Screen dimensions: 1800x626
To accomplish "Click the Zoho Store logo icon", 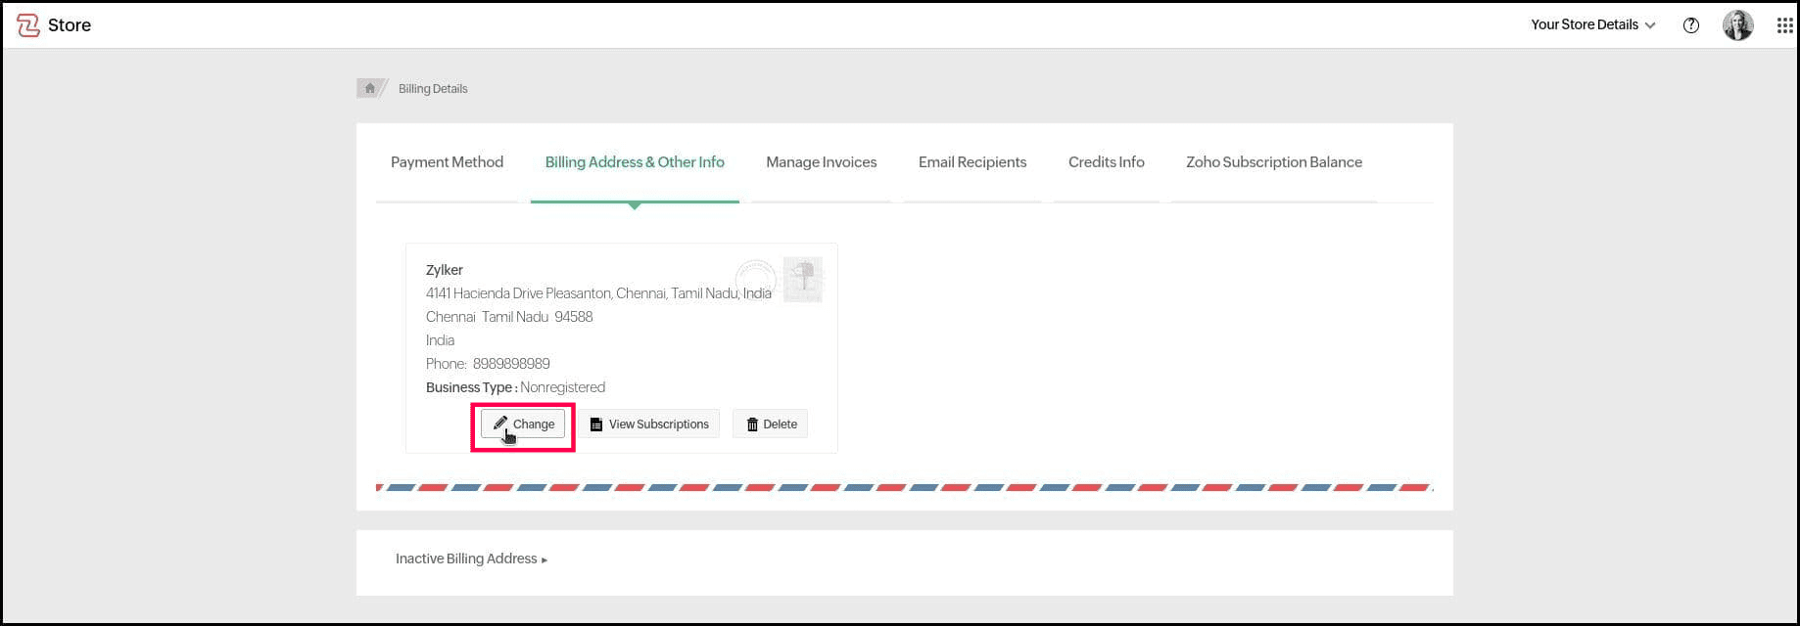I will 28,25.
